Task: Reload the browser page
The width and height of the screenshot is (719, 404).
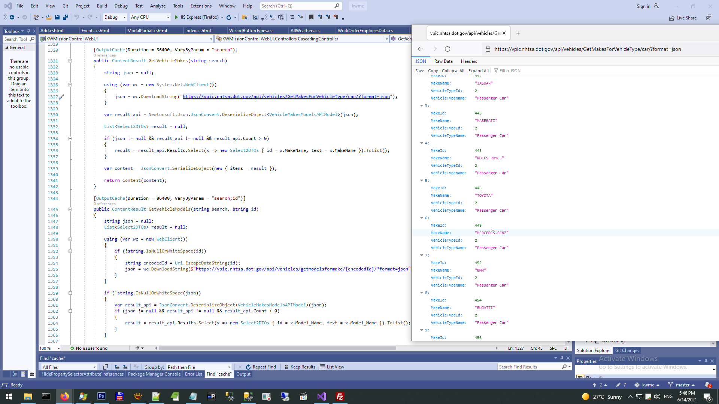Action: point(448,49)
